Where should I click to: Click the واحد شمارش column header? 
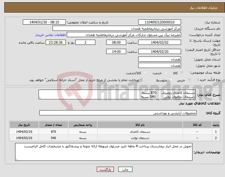point(83,125)
